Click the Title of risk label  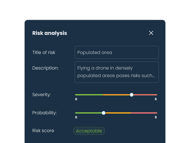(x=44, y=52)
